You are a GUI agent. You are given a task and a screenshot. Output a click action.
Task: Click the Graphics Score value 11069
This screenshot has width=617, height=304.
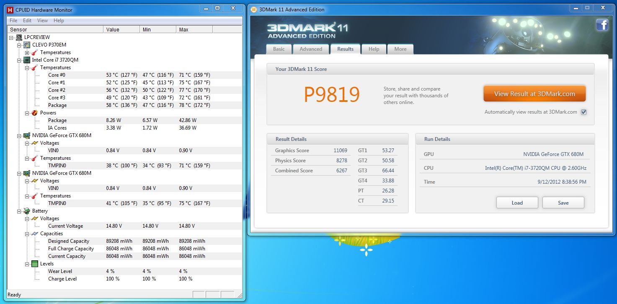pyautogui.click(x=340, y=151)
